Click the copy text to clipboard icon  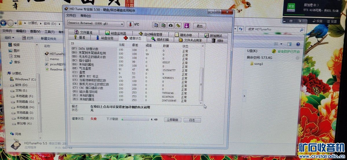coord(156,25)
